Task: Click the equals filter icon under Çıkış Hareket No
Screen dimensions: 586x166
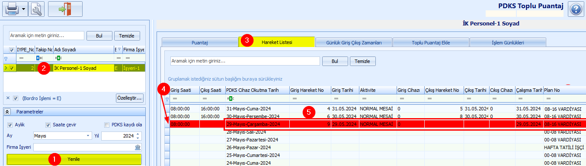Action: 429,98
